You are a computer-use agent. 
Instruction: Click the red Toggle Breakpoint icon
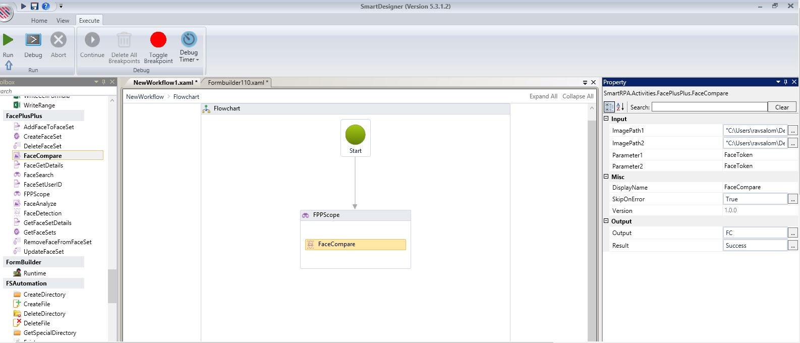[158, 40]
